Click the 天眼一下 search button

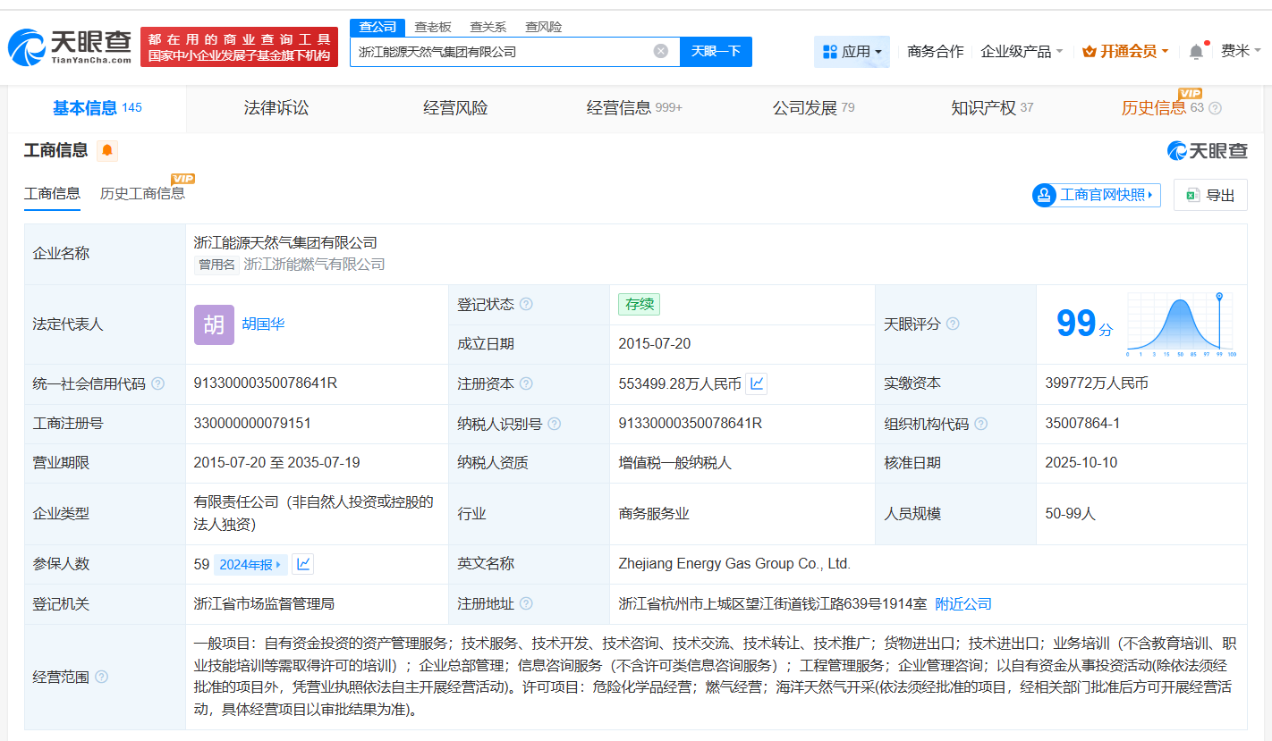tap(716, 52)
